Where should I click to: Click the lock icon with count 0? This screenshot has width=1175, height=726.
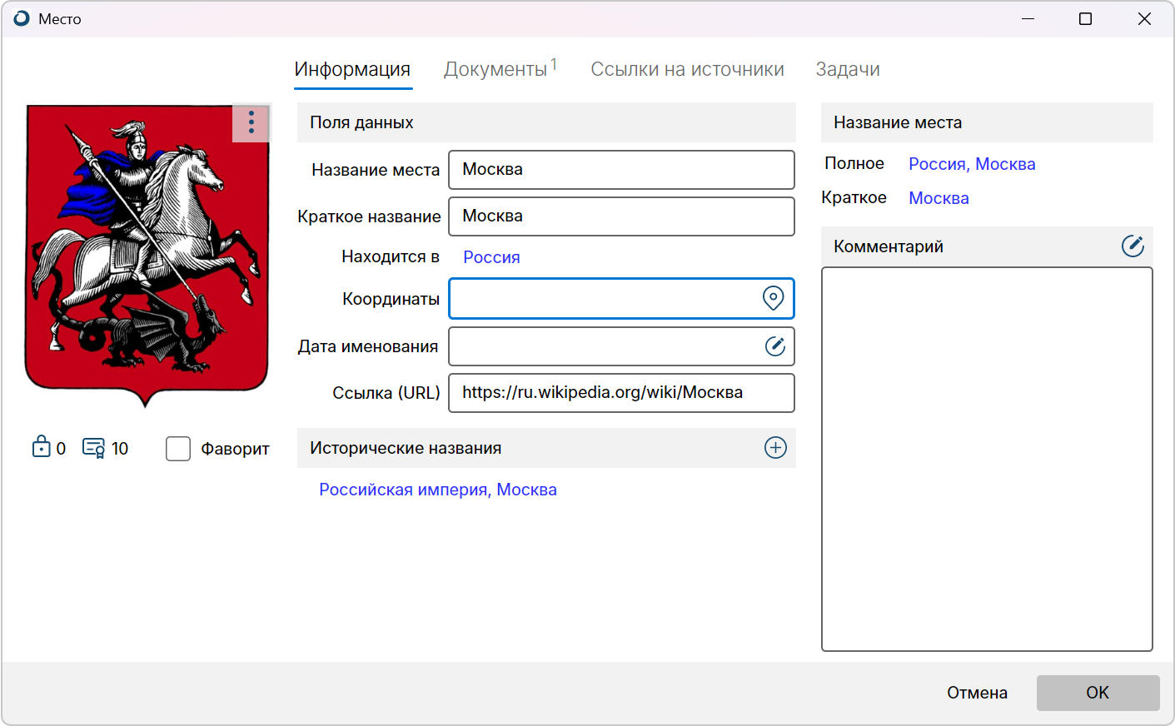point(41,447)
